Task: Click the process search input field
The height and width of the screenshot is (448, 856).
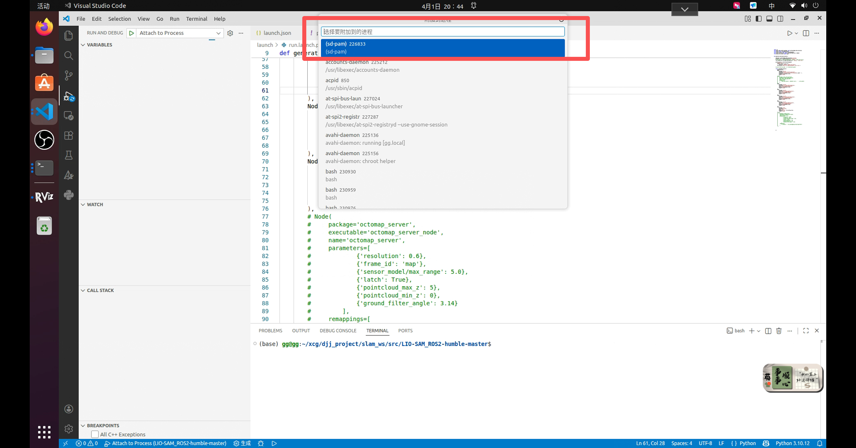Action: coord(442,32)
